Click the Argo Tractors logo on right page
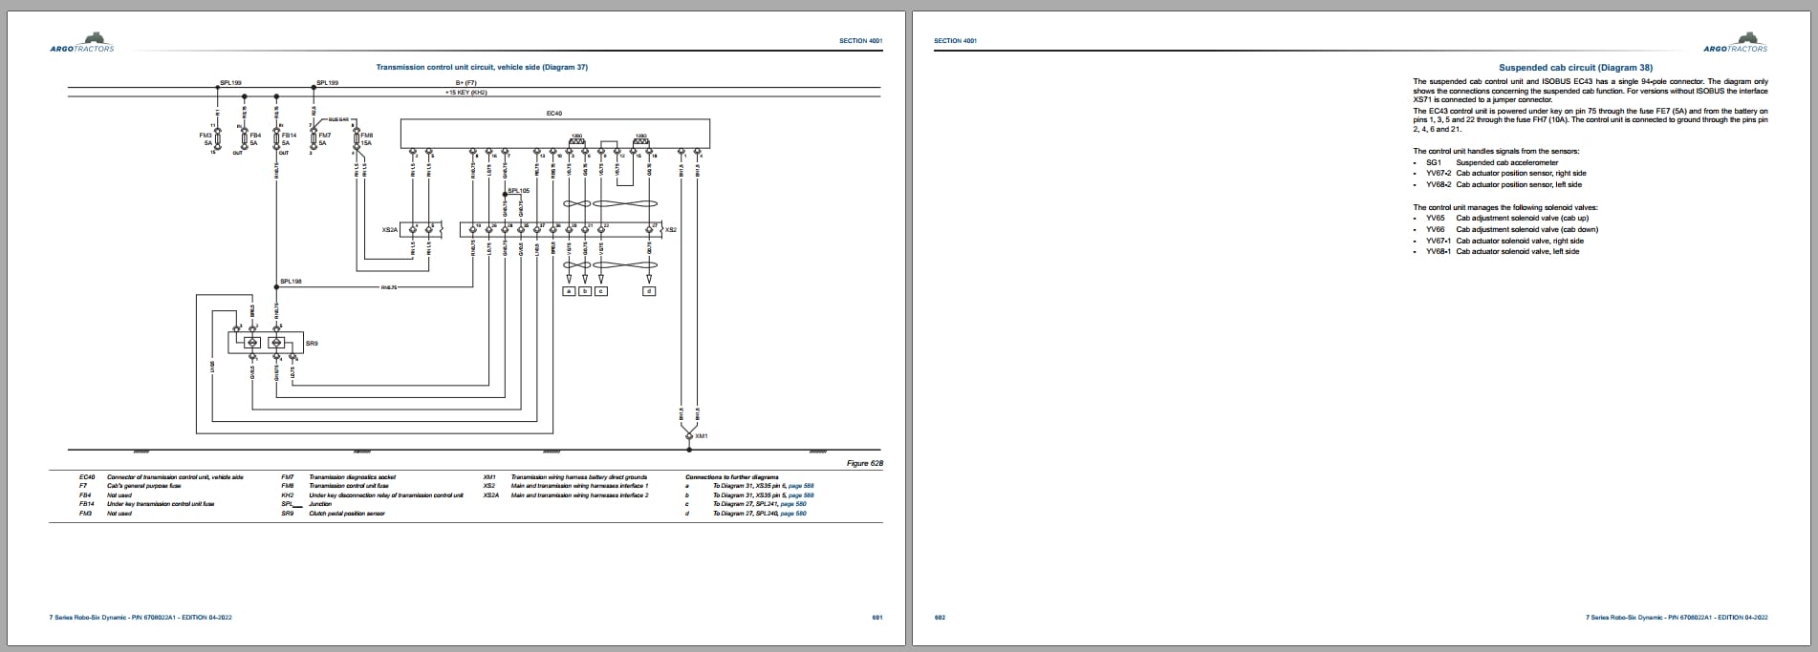 point(1736,46)
